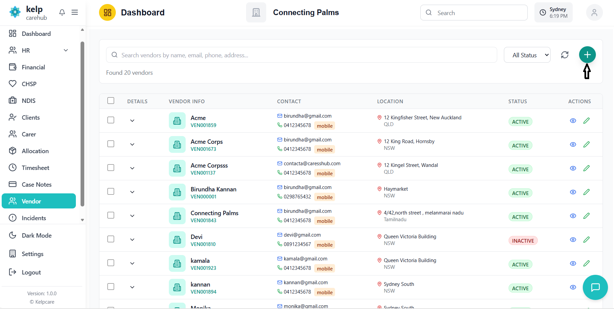Switch to the Vendor sidebar section
Viewport: 614px width, 309px height.
coord(33,201)
